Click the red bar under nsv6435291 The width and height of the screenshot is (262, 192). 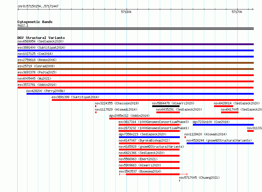click(168, 112)
